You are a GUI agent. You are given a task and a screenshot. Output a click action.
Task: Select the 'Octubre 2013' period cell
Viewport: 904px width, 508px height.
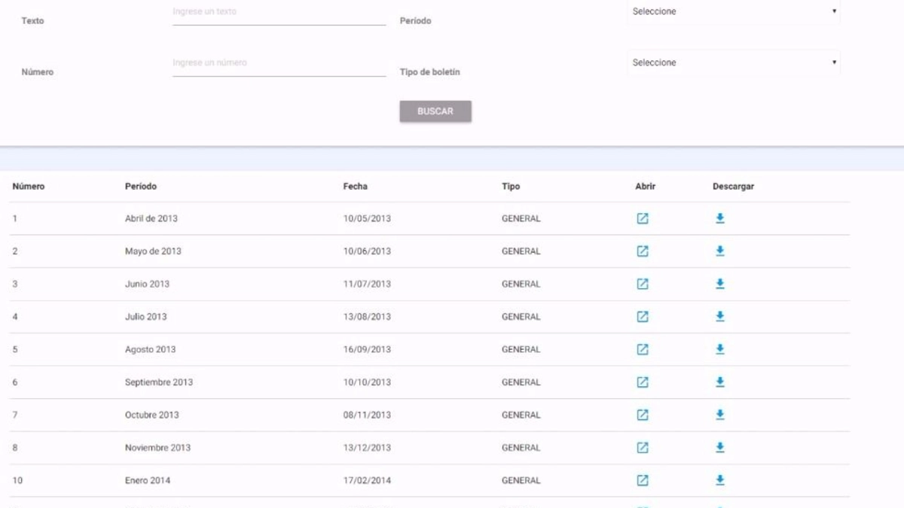(152, 415)
